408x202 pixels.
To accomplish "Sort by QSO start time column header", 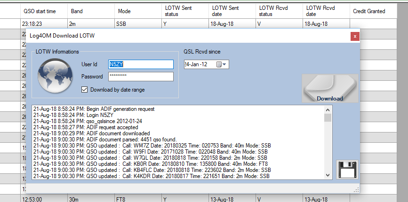I will [x=44, y=11].
